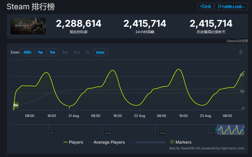Click the 21 Aug axis label

74,116
